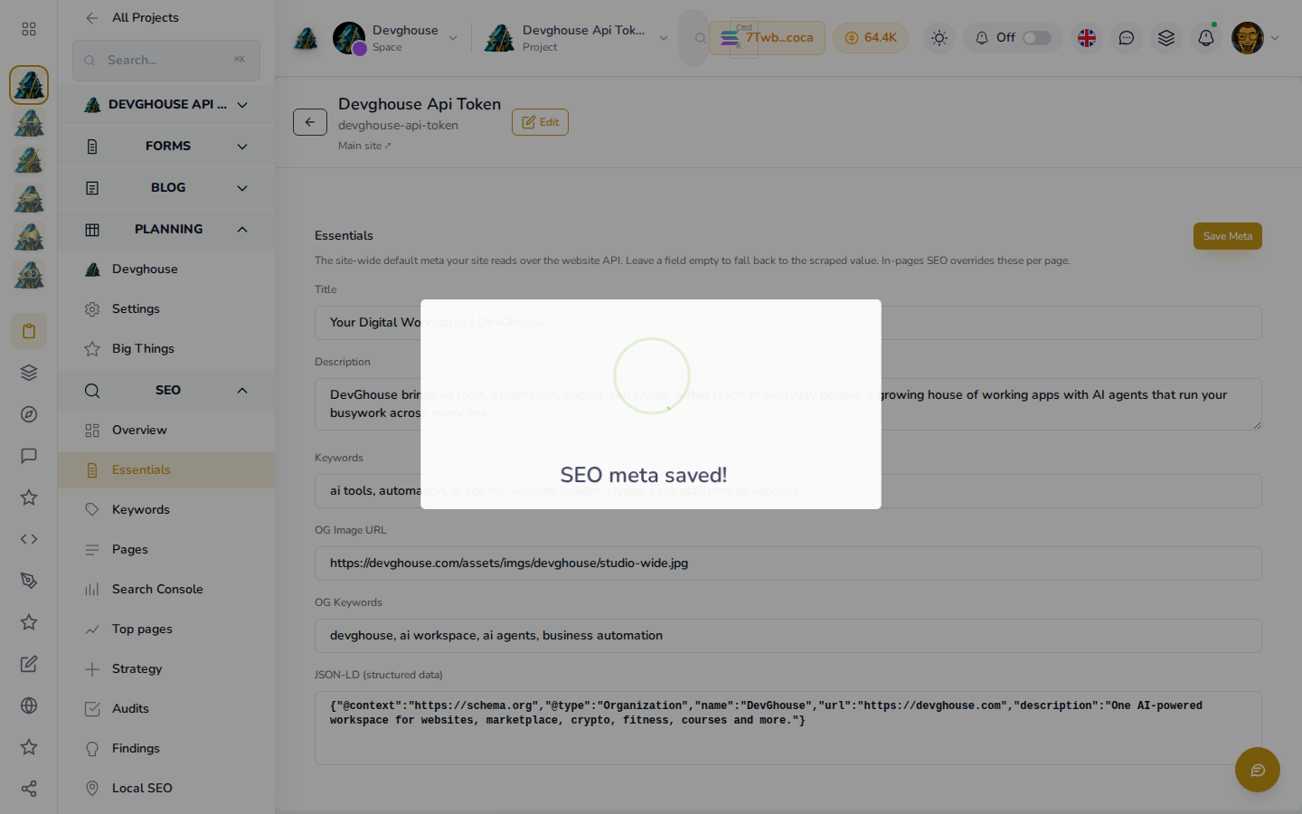Screen dimensions: 1302x814
Task: Open the compass icon in the left rail
Action: [x=29, y=414]
